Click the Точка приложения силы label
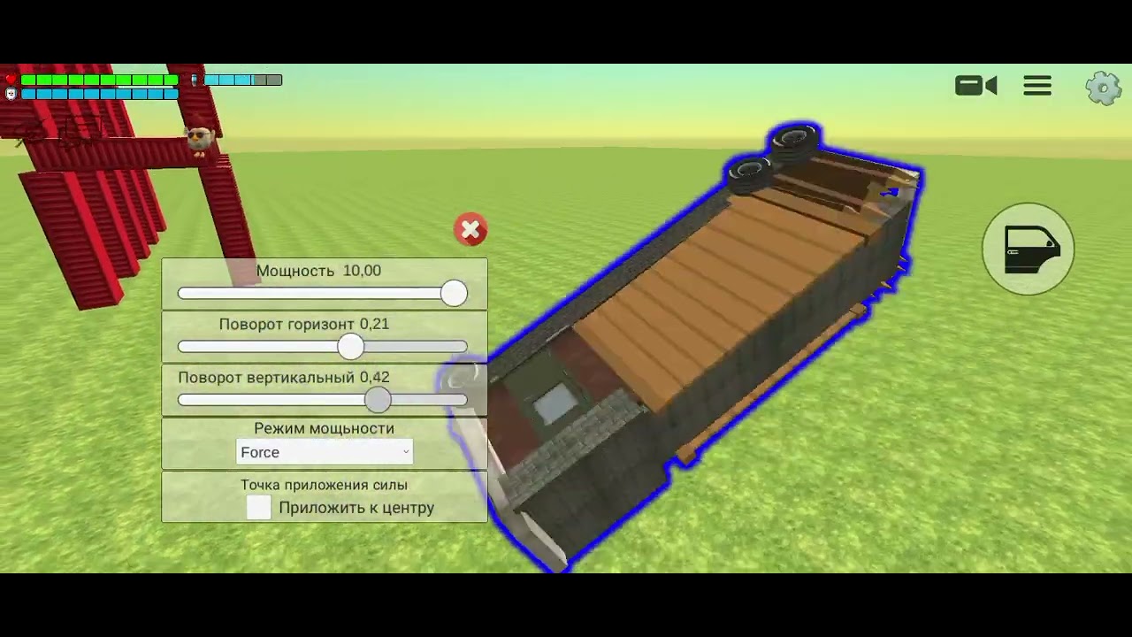The height and width of the screenshot is (637, 1132). point(324,485)
